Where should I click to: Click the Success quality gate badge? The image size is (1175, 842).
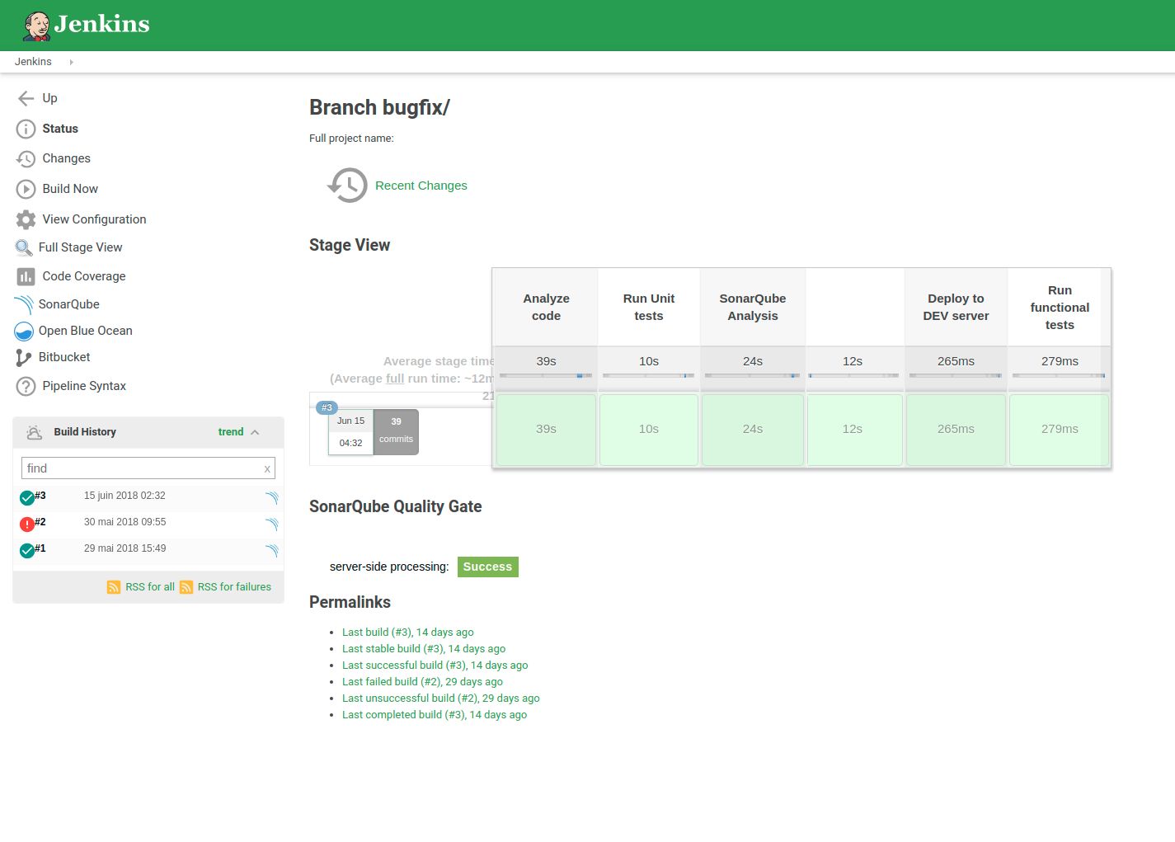click(x=487, y=567)
